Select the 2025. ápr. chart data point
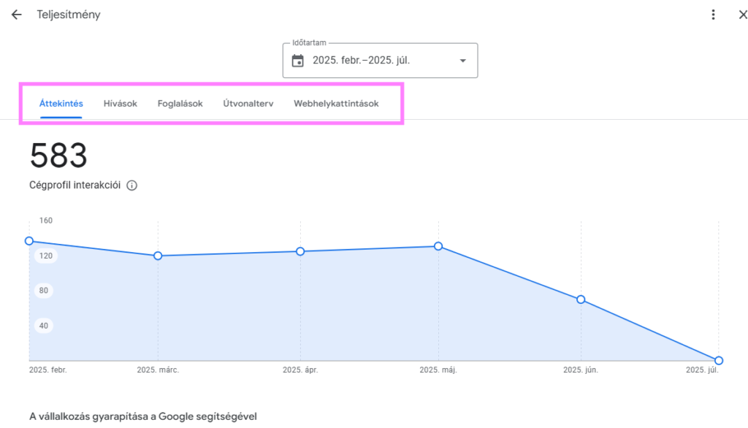Image resolution: width=748 pixels, height=428 pixels. pyautogui.click(x=300, y=251)
